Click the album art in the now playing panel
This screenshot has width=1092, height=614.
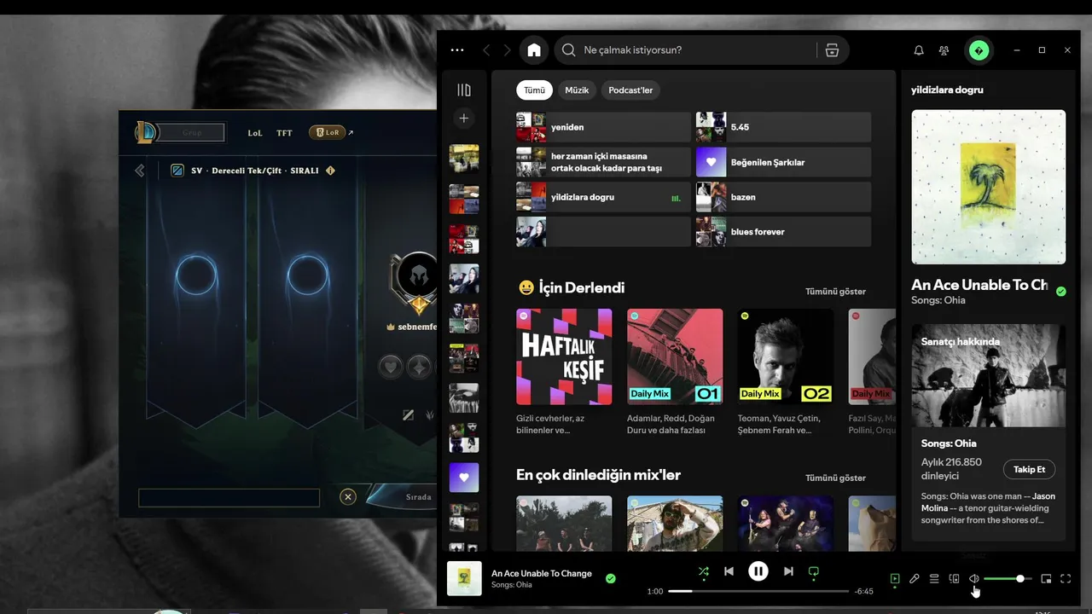click(988, 187)
